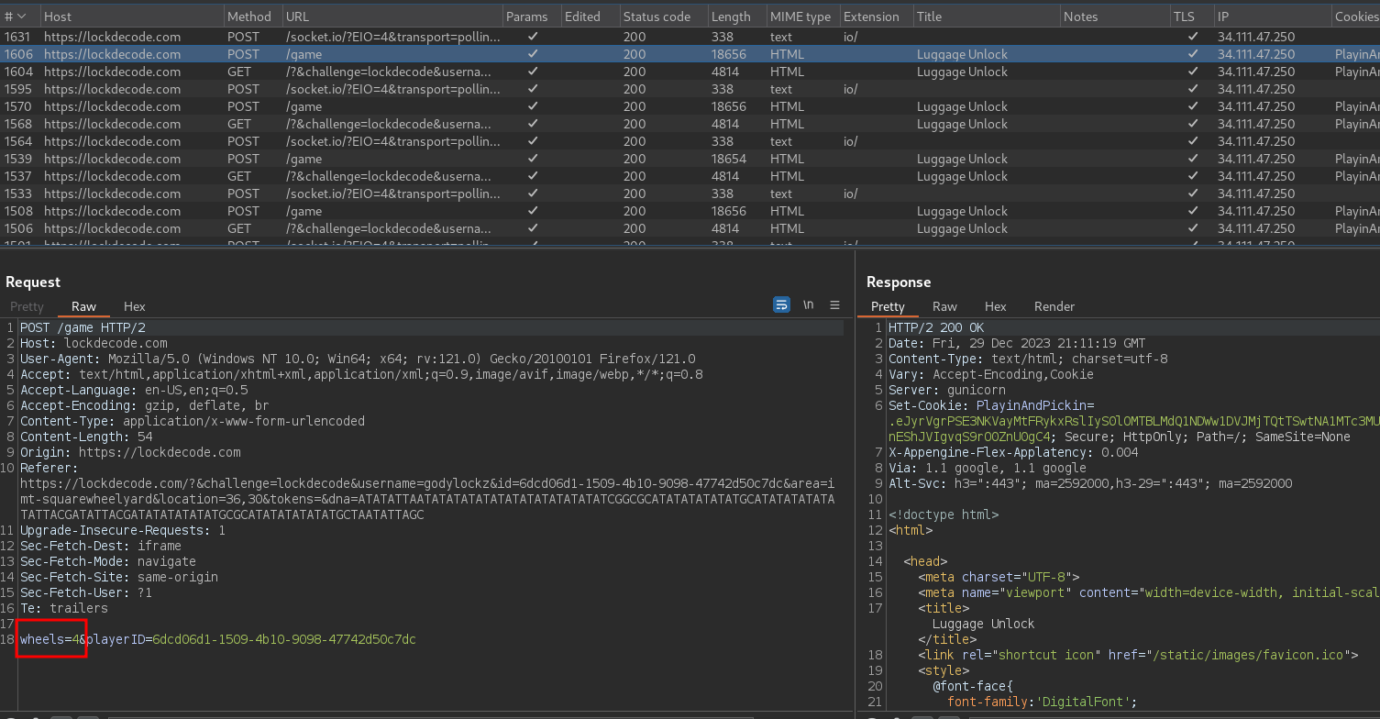This screenshot has width=1380, height=719.
Task: Click the Set-Cookie PlayinAndPickin header line
Action: pos(1134,421)
